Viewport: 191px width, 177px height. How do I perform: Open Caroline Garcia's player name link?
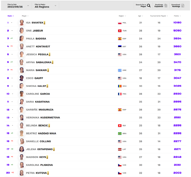(x=38, y=94)
